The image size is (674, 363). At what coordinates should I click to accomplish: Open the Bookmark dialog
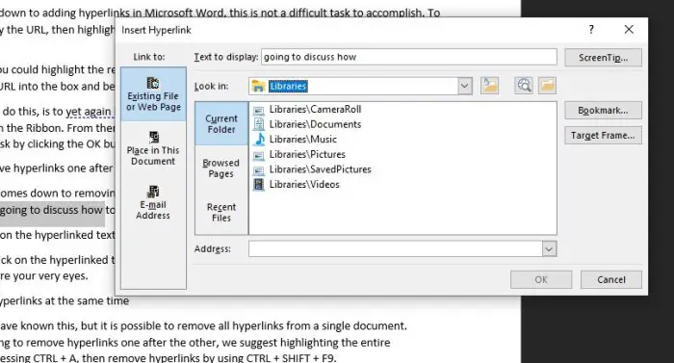(603, 111)
